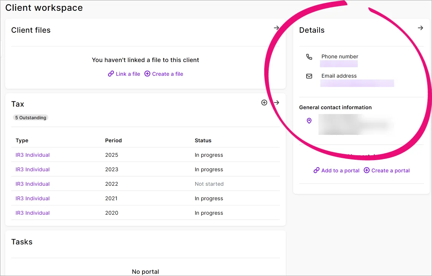Open the Tax section arrow icon
Image resolution: width=432 pixels, height=276 pixels.
[276, 103]
